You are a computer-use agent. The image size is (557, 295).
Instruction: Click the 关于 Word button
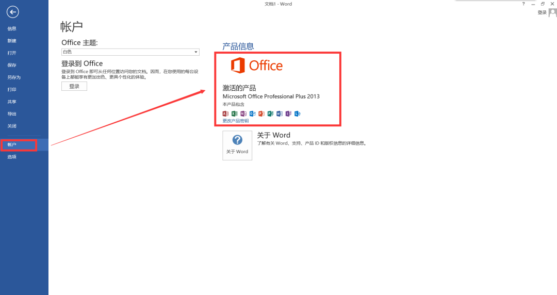pyautogui.click(x=237, y=145)
